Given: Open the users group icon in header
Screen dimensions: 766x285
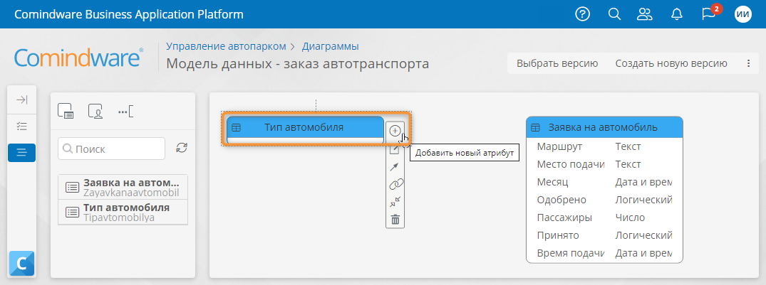Looking at the screenshot, I should (x=645, y=14).
